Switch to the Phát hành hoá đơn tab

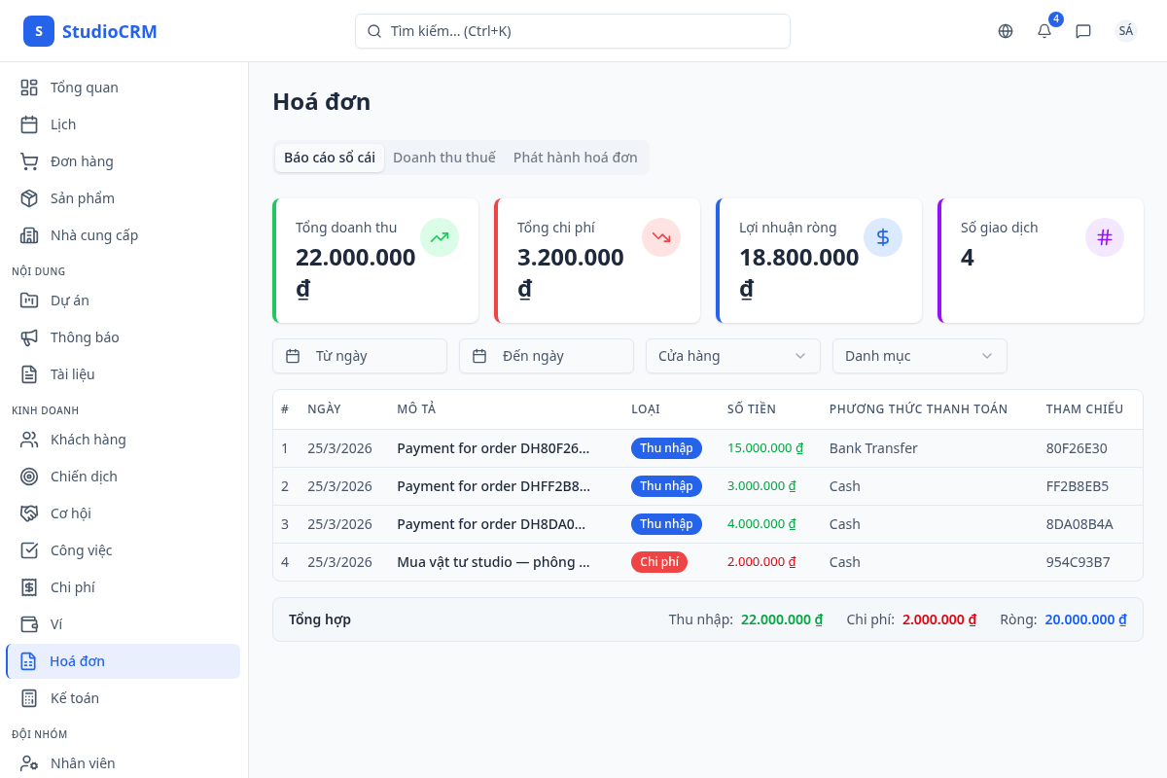(x=576, y=158)
